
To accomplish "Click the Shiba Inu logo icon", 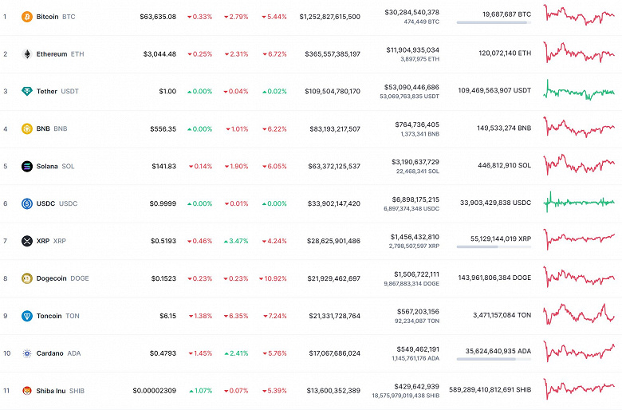I will [x=26, y=391].
